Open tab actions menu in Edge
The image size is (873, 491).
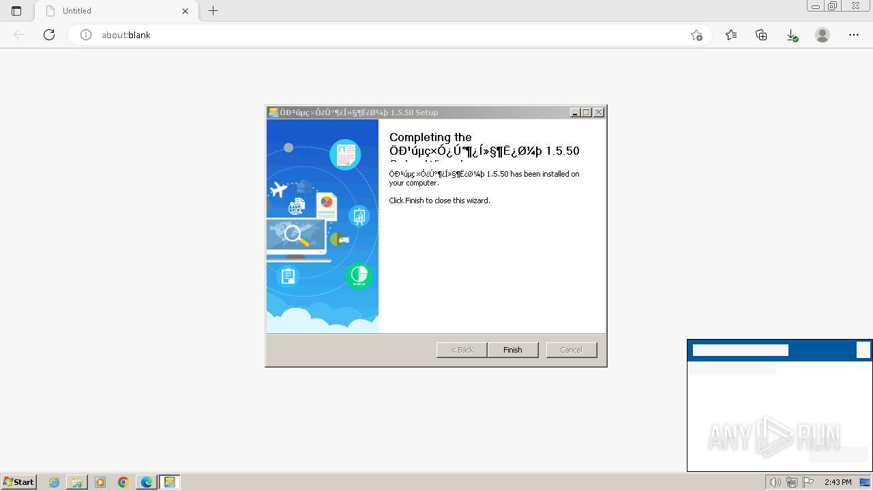click(x=16, y=11)
